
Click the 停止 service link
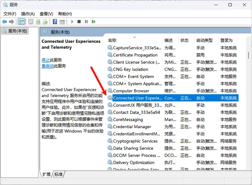pyautogui.click(x=45, y=60)
